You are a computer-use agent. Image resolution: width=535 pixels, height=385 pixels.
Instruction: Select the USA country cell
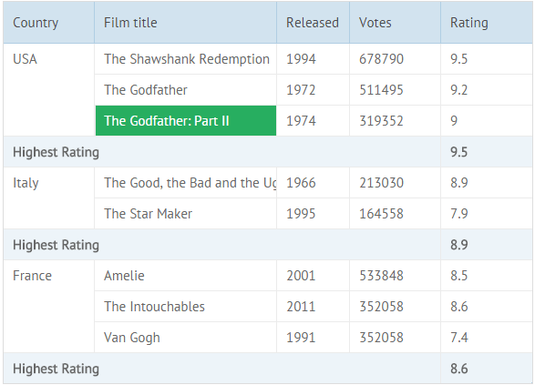pyautogui.click(x=49, y=90)
